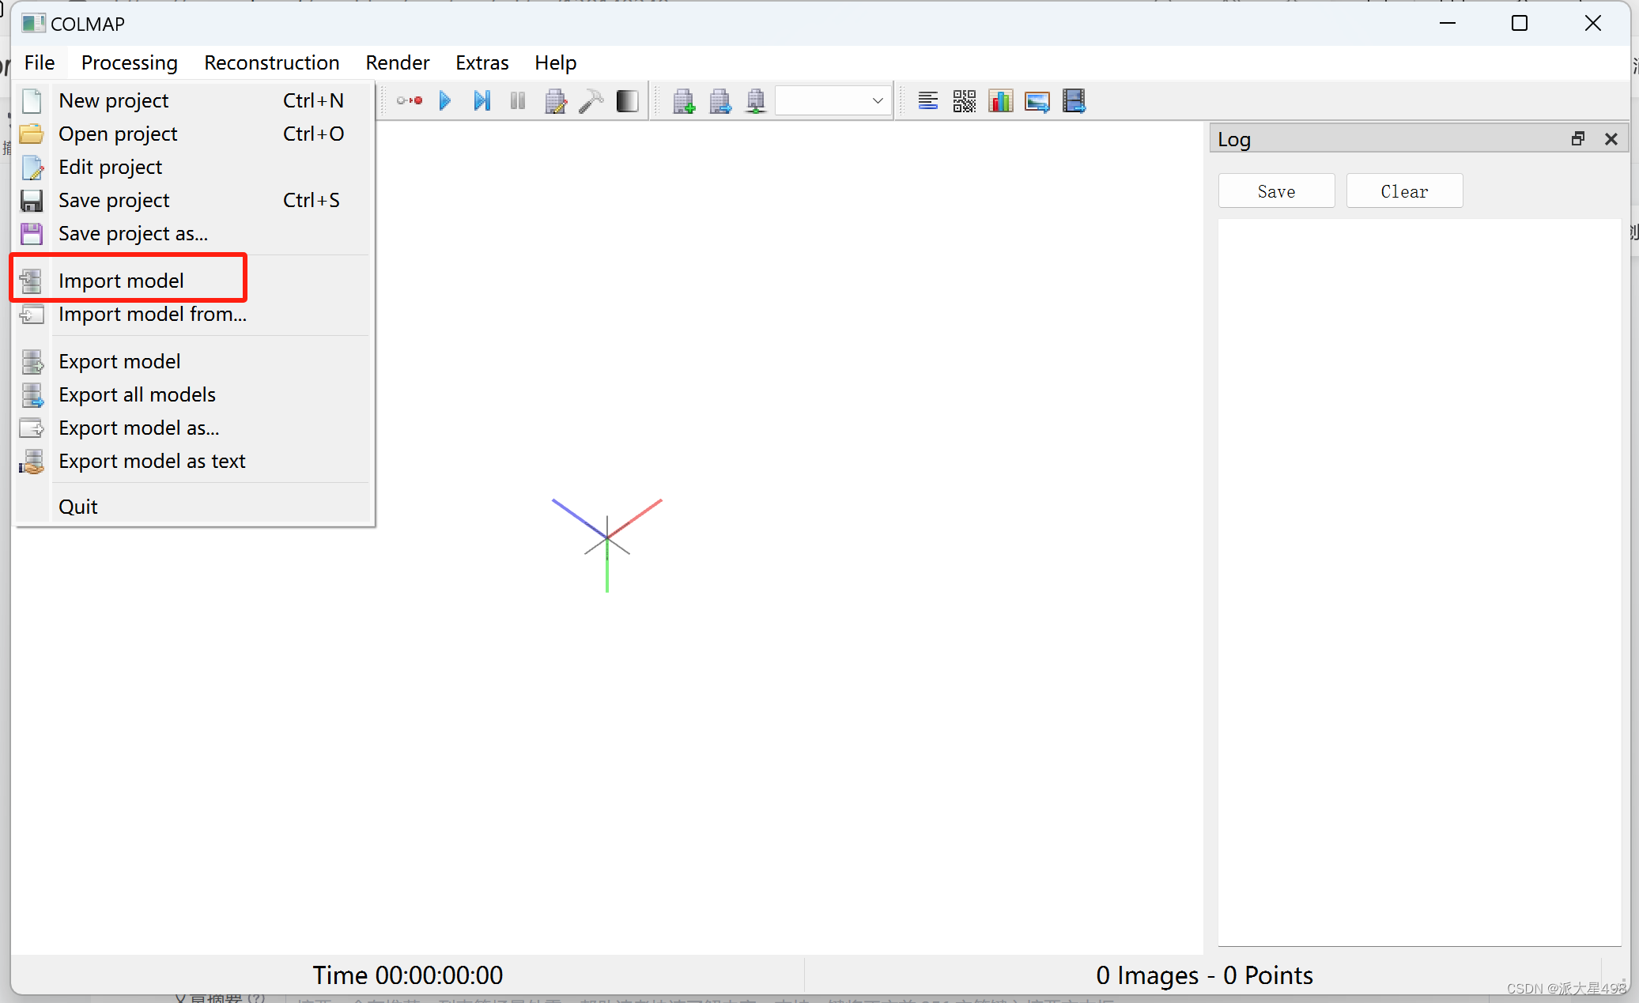Show model statistics bar chart icon
This screenshot has height=1003, width=1639.
[1000, 101]
